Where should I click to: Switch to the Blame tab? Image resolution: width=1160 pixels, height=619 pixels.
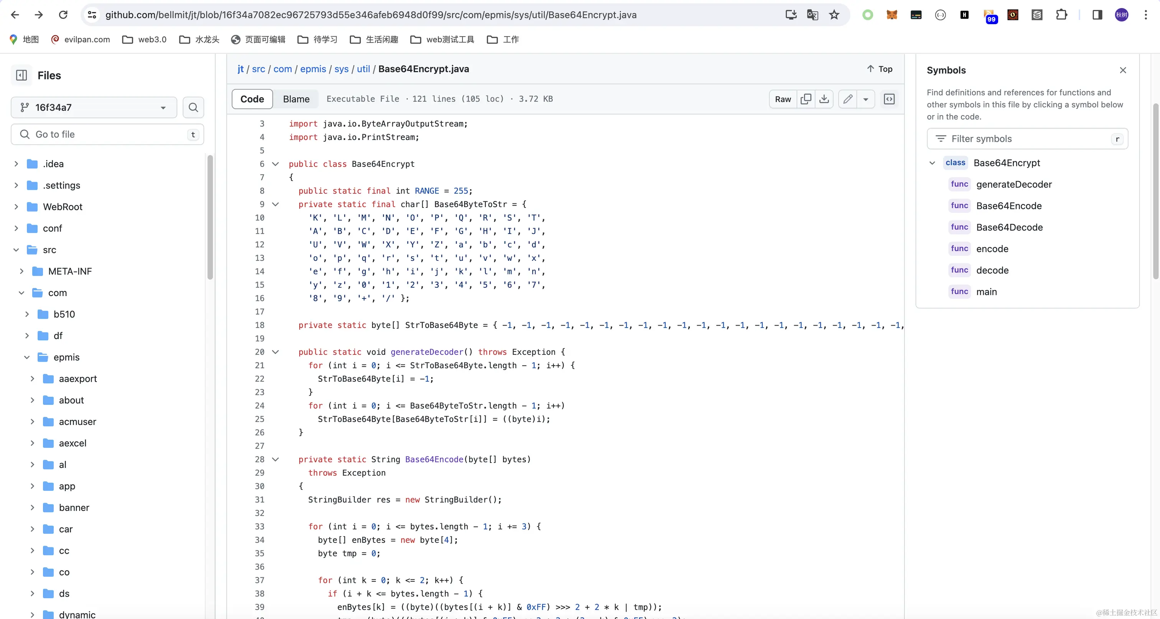(x=296, y=99)
